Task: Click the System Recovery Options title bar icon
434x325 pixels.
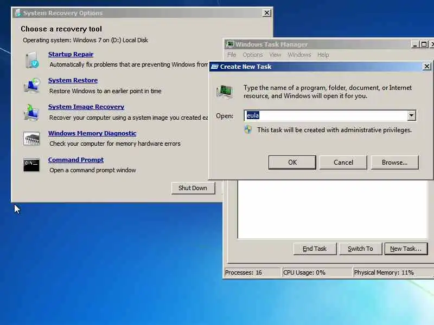Action: click(18, 12)
